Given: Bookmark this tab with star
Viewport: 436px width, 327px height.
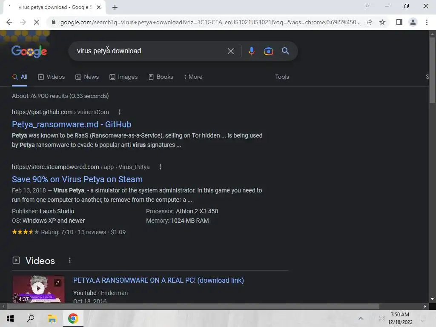Looking at the screenshot, I should pos(382,22).
